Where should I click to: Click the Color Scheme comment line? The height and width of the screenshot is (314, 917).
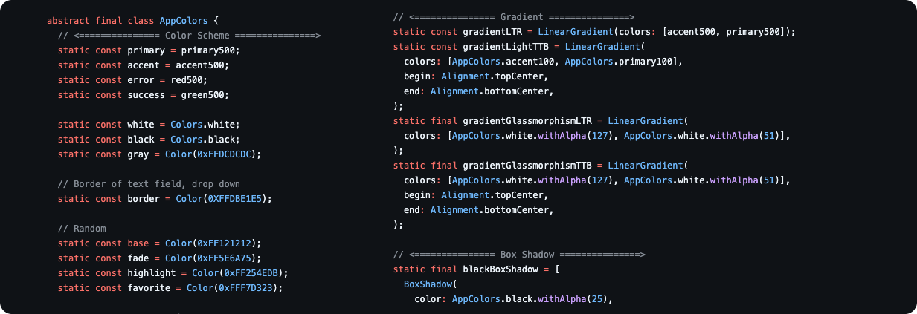(188, 36)
